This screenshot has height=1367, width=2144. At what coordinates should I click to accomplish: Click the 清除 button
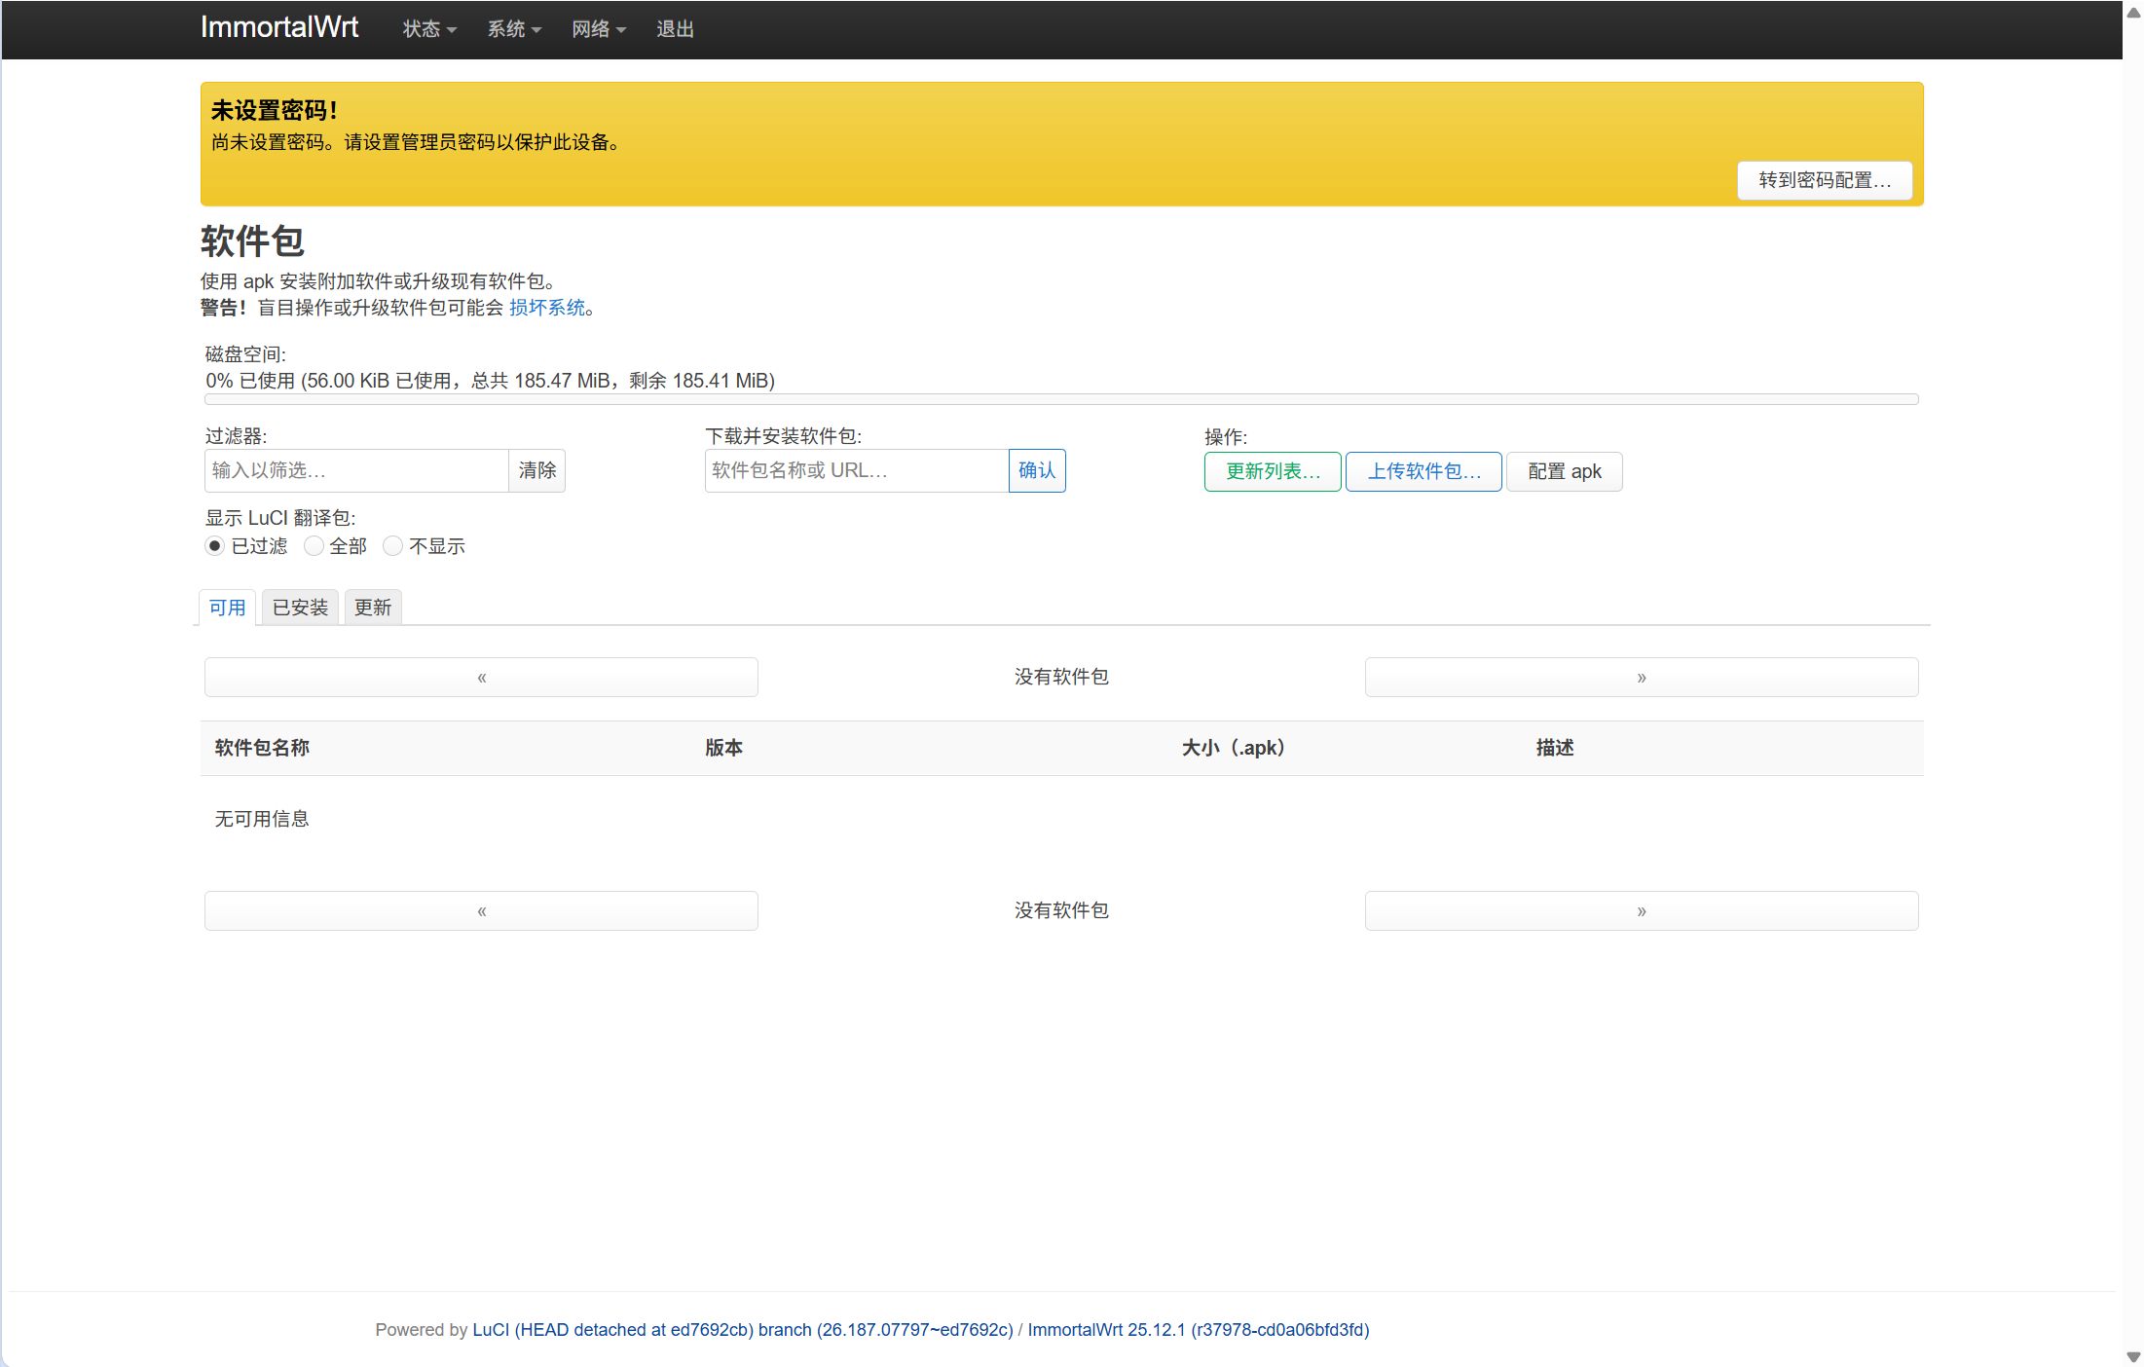coord(537,470)
